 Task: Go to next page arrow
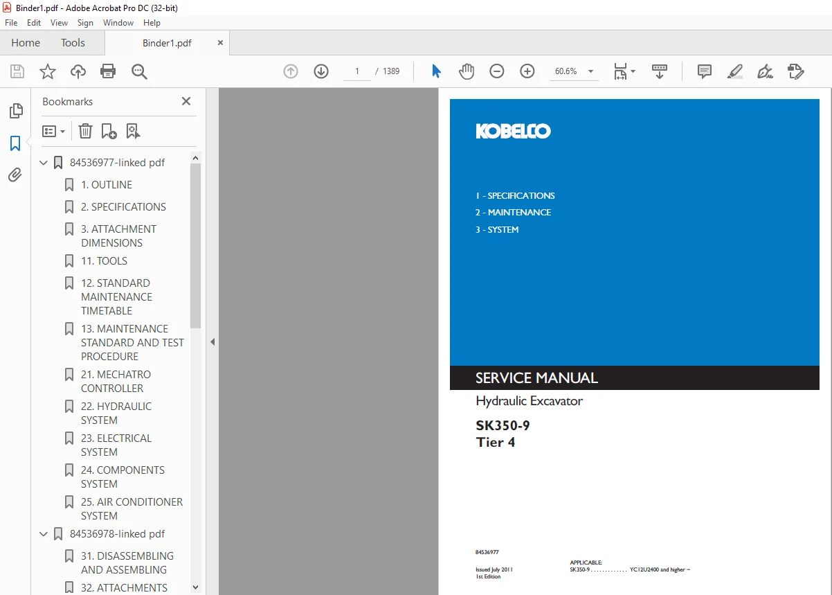[321, 71]
